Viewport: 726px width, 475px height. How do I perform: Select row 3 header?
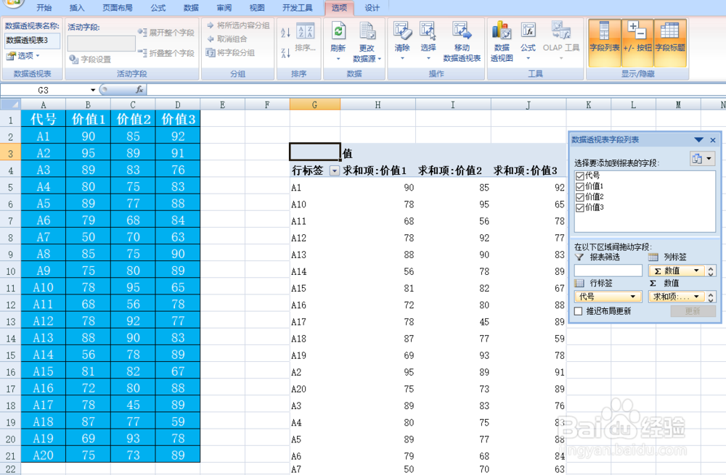point(10,153)
